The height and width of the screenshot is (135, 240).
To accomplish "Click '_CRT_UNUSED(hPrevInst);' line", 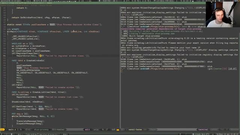I will click(x=26, y=36).
